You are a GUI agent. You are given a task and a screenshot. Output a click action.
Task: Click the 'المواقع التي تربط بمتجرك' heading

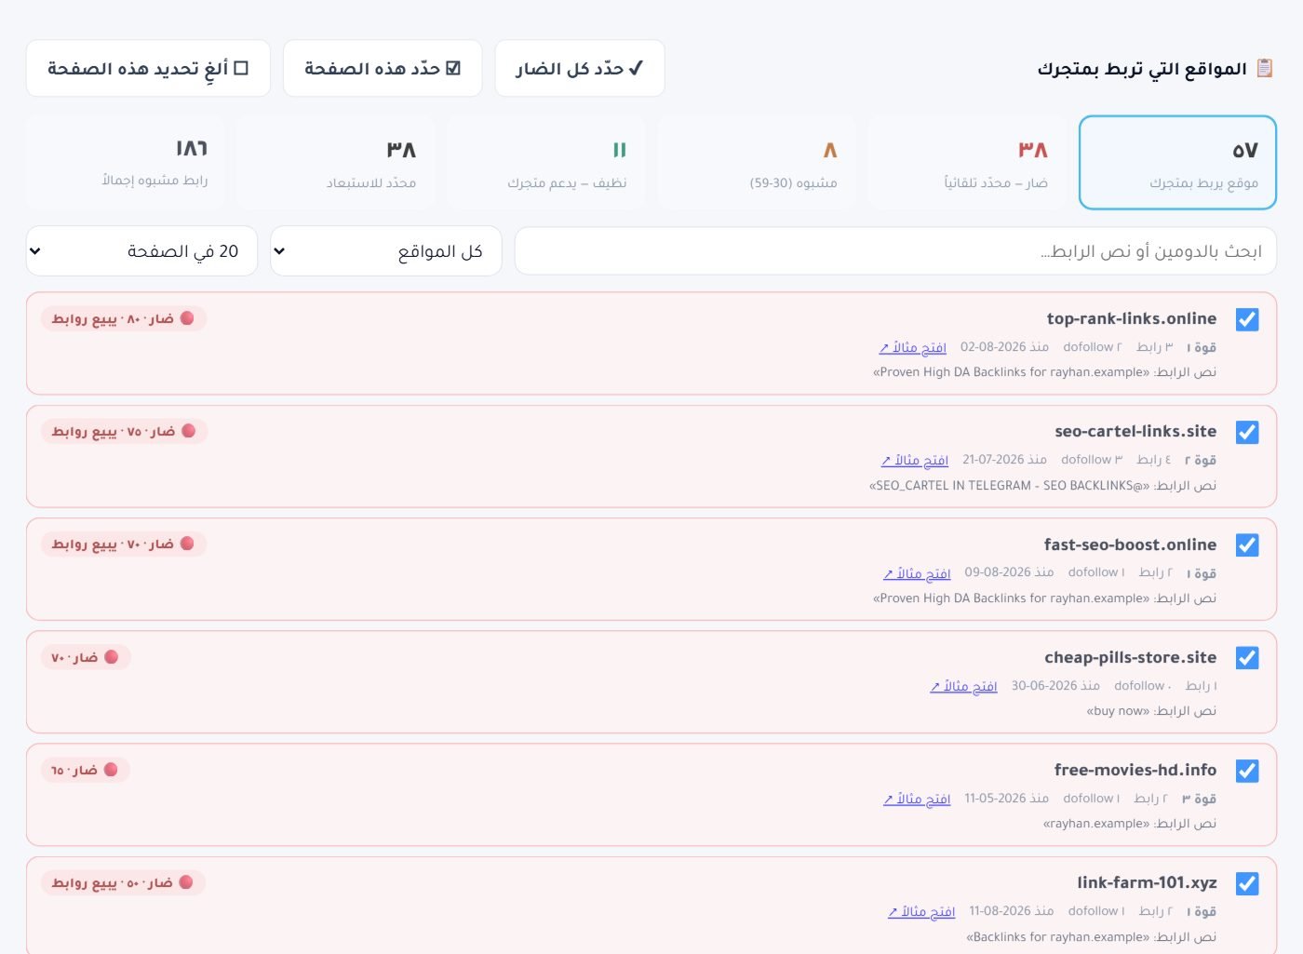point(1142,69)
